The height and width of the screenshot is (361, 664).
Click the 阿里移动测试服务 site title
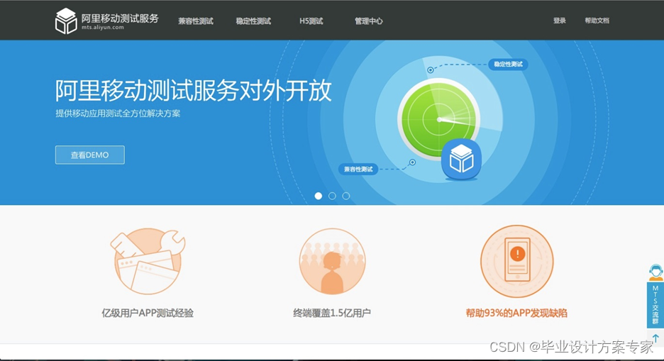[120, 18]
